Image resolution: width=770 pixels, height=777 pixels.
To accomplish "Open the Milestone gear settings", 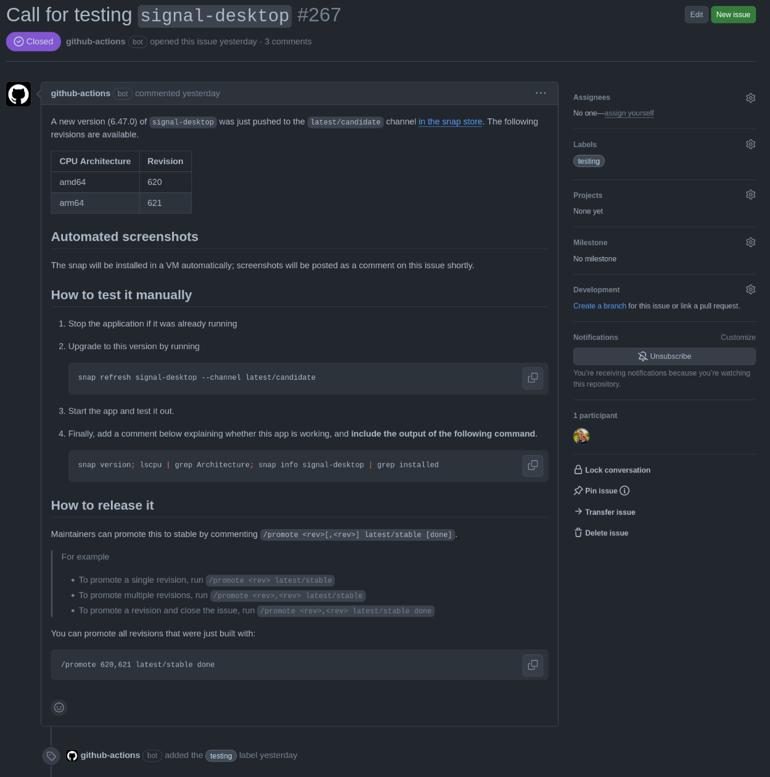I will (750, 242).
